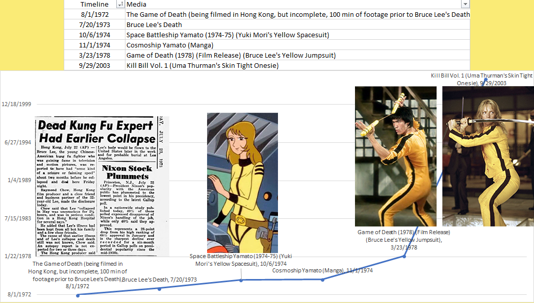Select the Yuki Mori yellow spacesuit image
This screenshot has width=534, height=303.
click(242, 183)
